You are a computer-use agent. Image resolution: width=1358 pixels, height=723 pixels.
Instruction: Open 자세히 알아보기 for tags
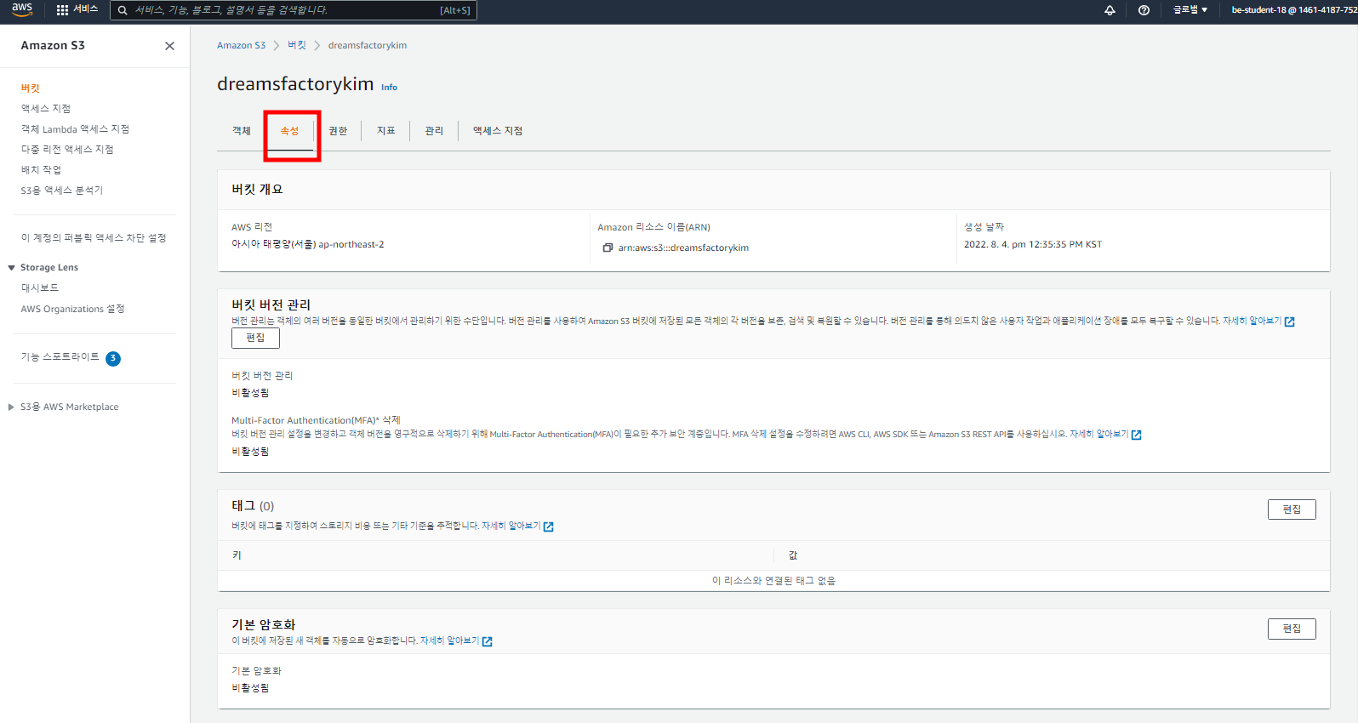[511, 527]
